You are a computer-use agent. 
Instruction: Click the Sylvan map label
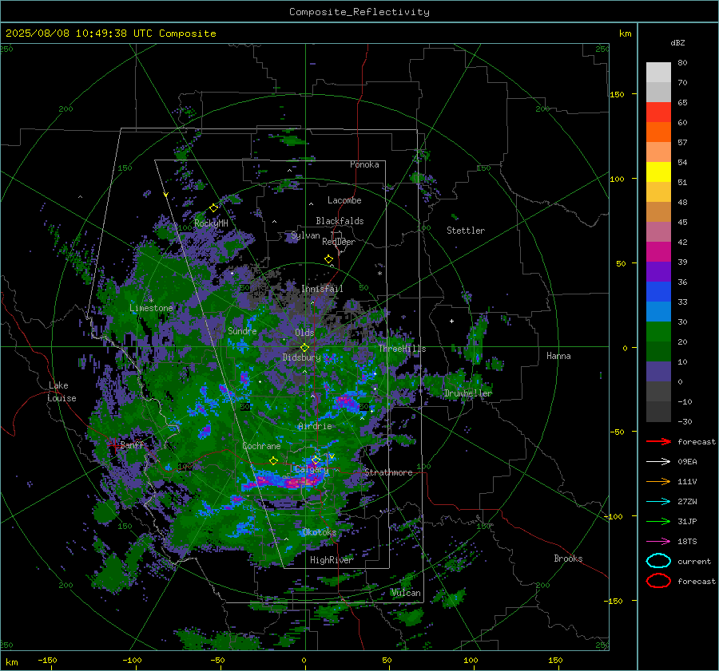(305, 235)
